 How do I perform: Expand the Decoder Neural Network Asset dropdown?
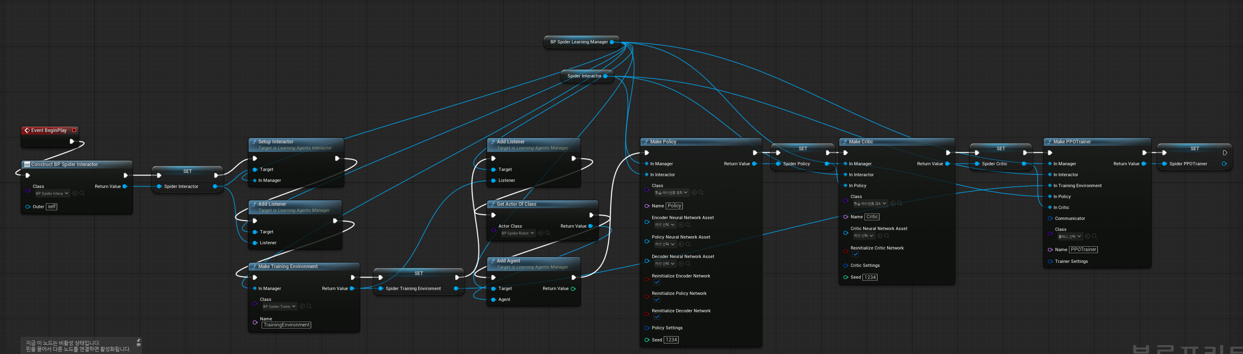665,264
